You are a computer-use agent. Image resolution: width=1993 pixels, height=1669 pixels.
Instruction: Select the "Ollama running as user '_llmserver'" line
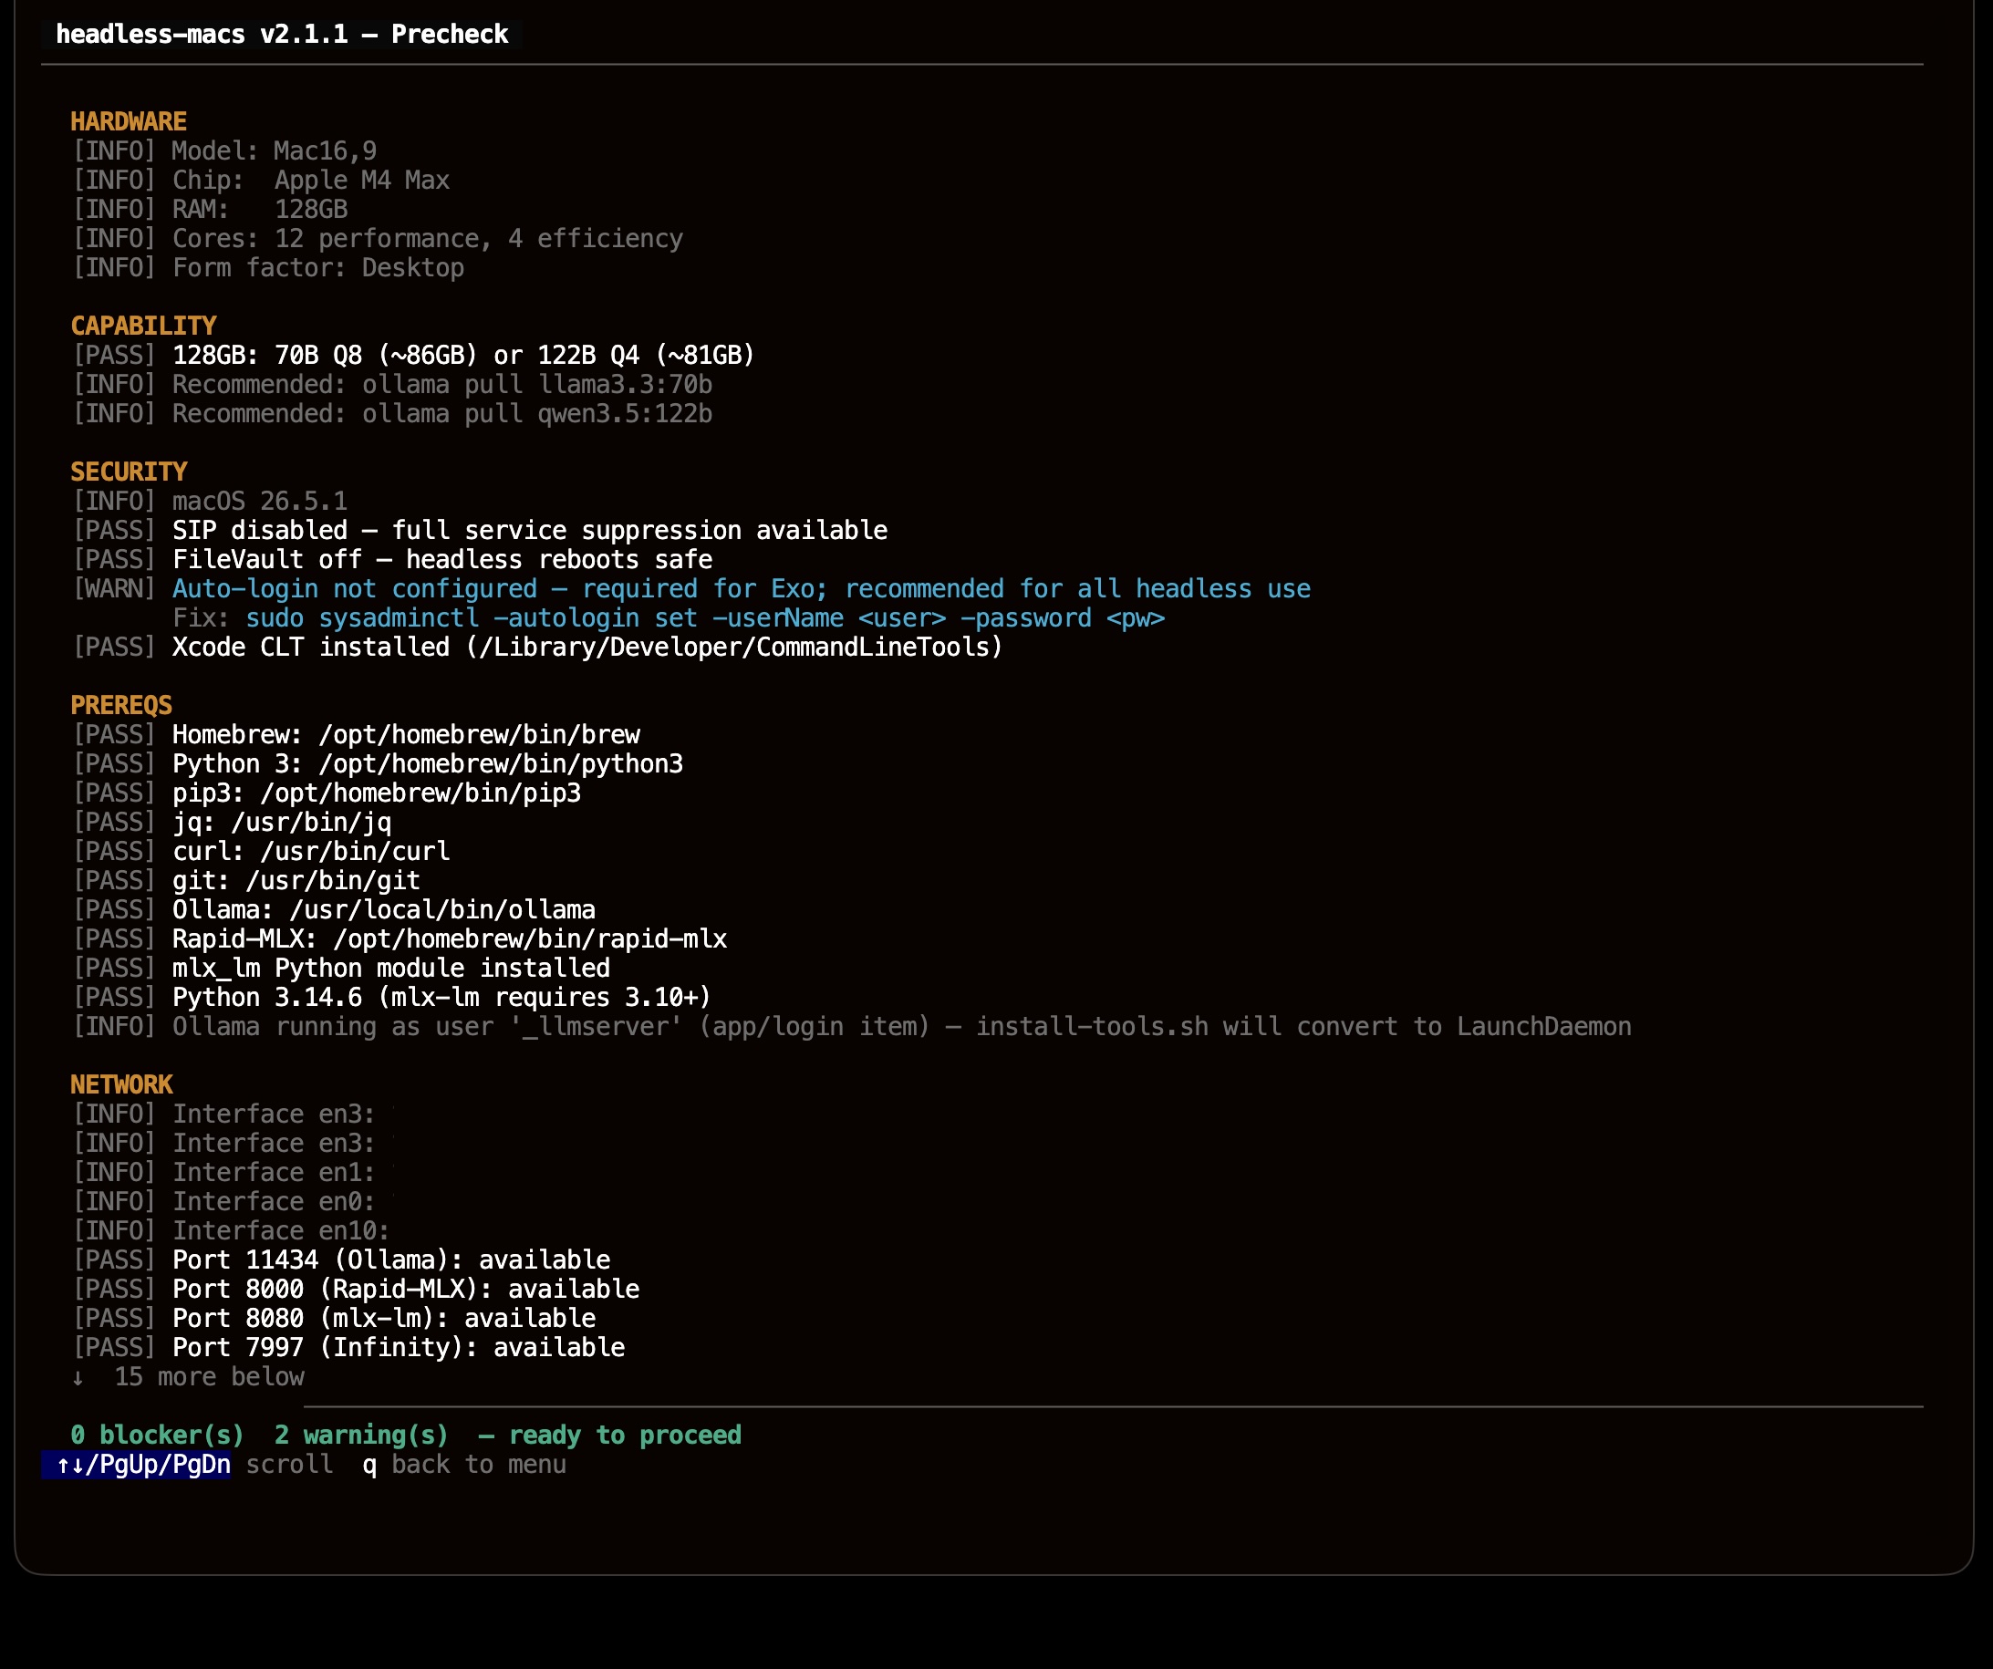point(852,1027)
